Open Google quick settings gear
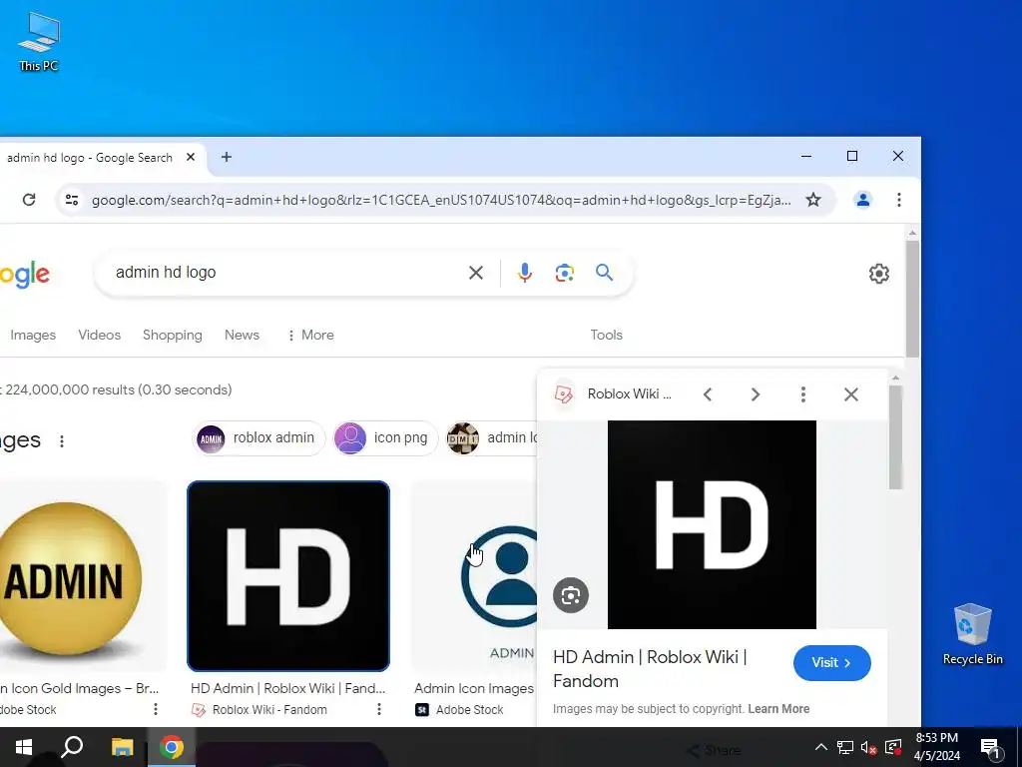Viewport: 1022px width, 767px height. click(878, 274)
